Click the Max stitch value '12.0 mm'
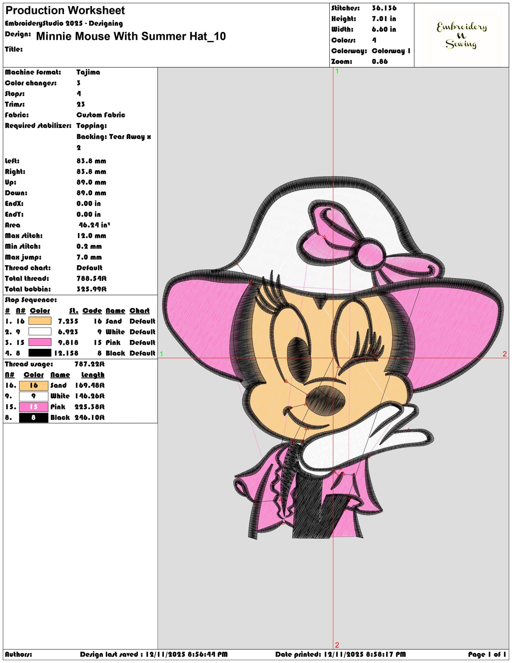The height and width of the screenshot is (663, 512). [91, 236]
